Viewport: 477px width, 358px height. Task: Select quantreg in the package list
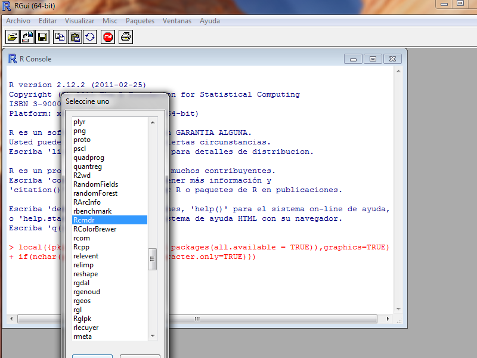[110, 166]
